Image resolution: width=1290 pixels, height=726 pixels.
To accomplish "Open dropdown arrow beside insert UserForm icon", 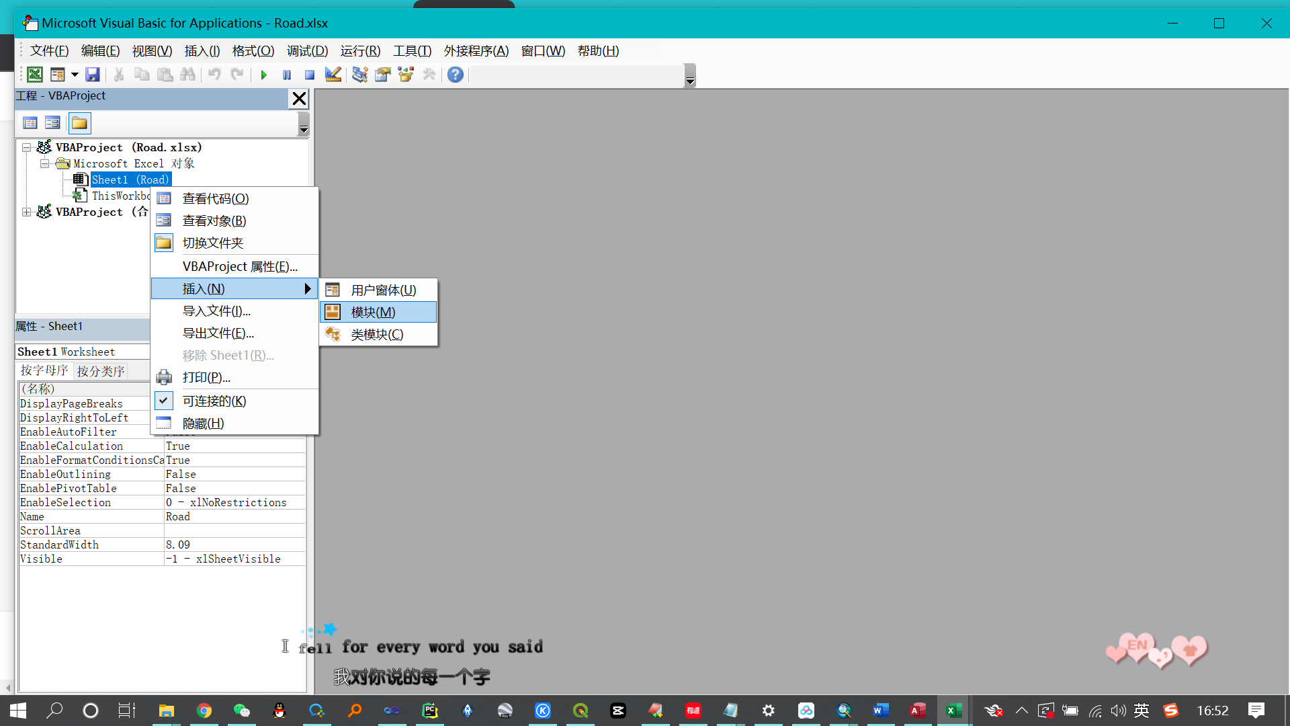I will pyautogui.click(x=75, y=75).
